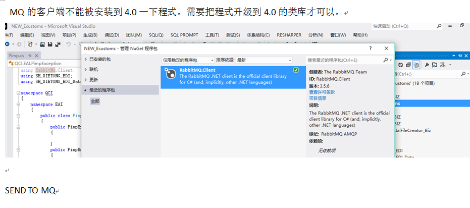Collapse the public class Pimp code region
Screen dimensions: 470x208
18,116
